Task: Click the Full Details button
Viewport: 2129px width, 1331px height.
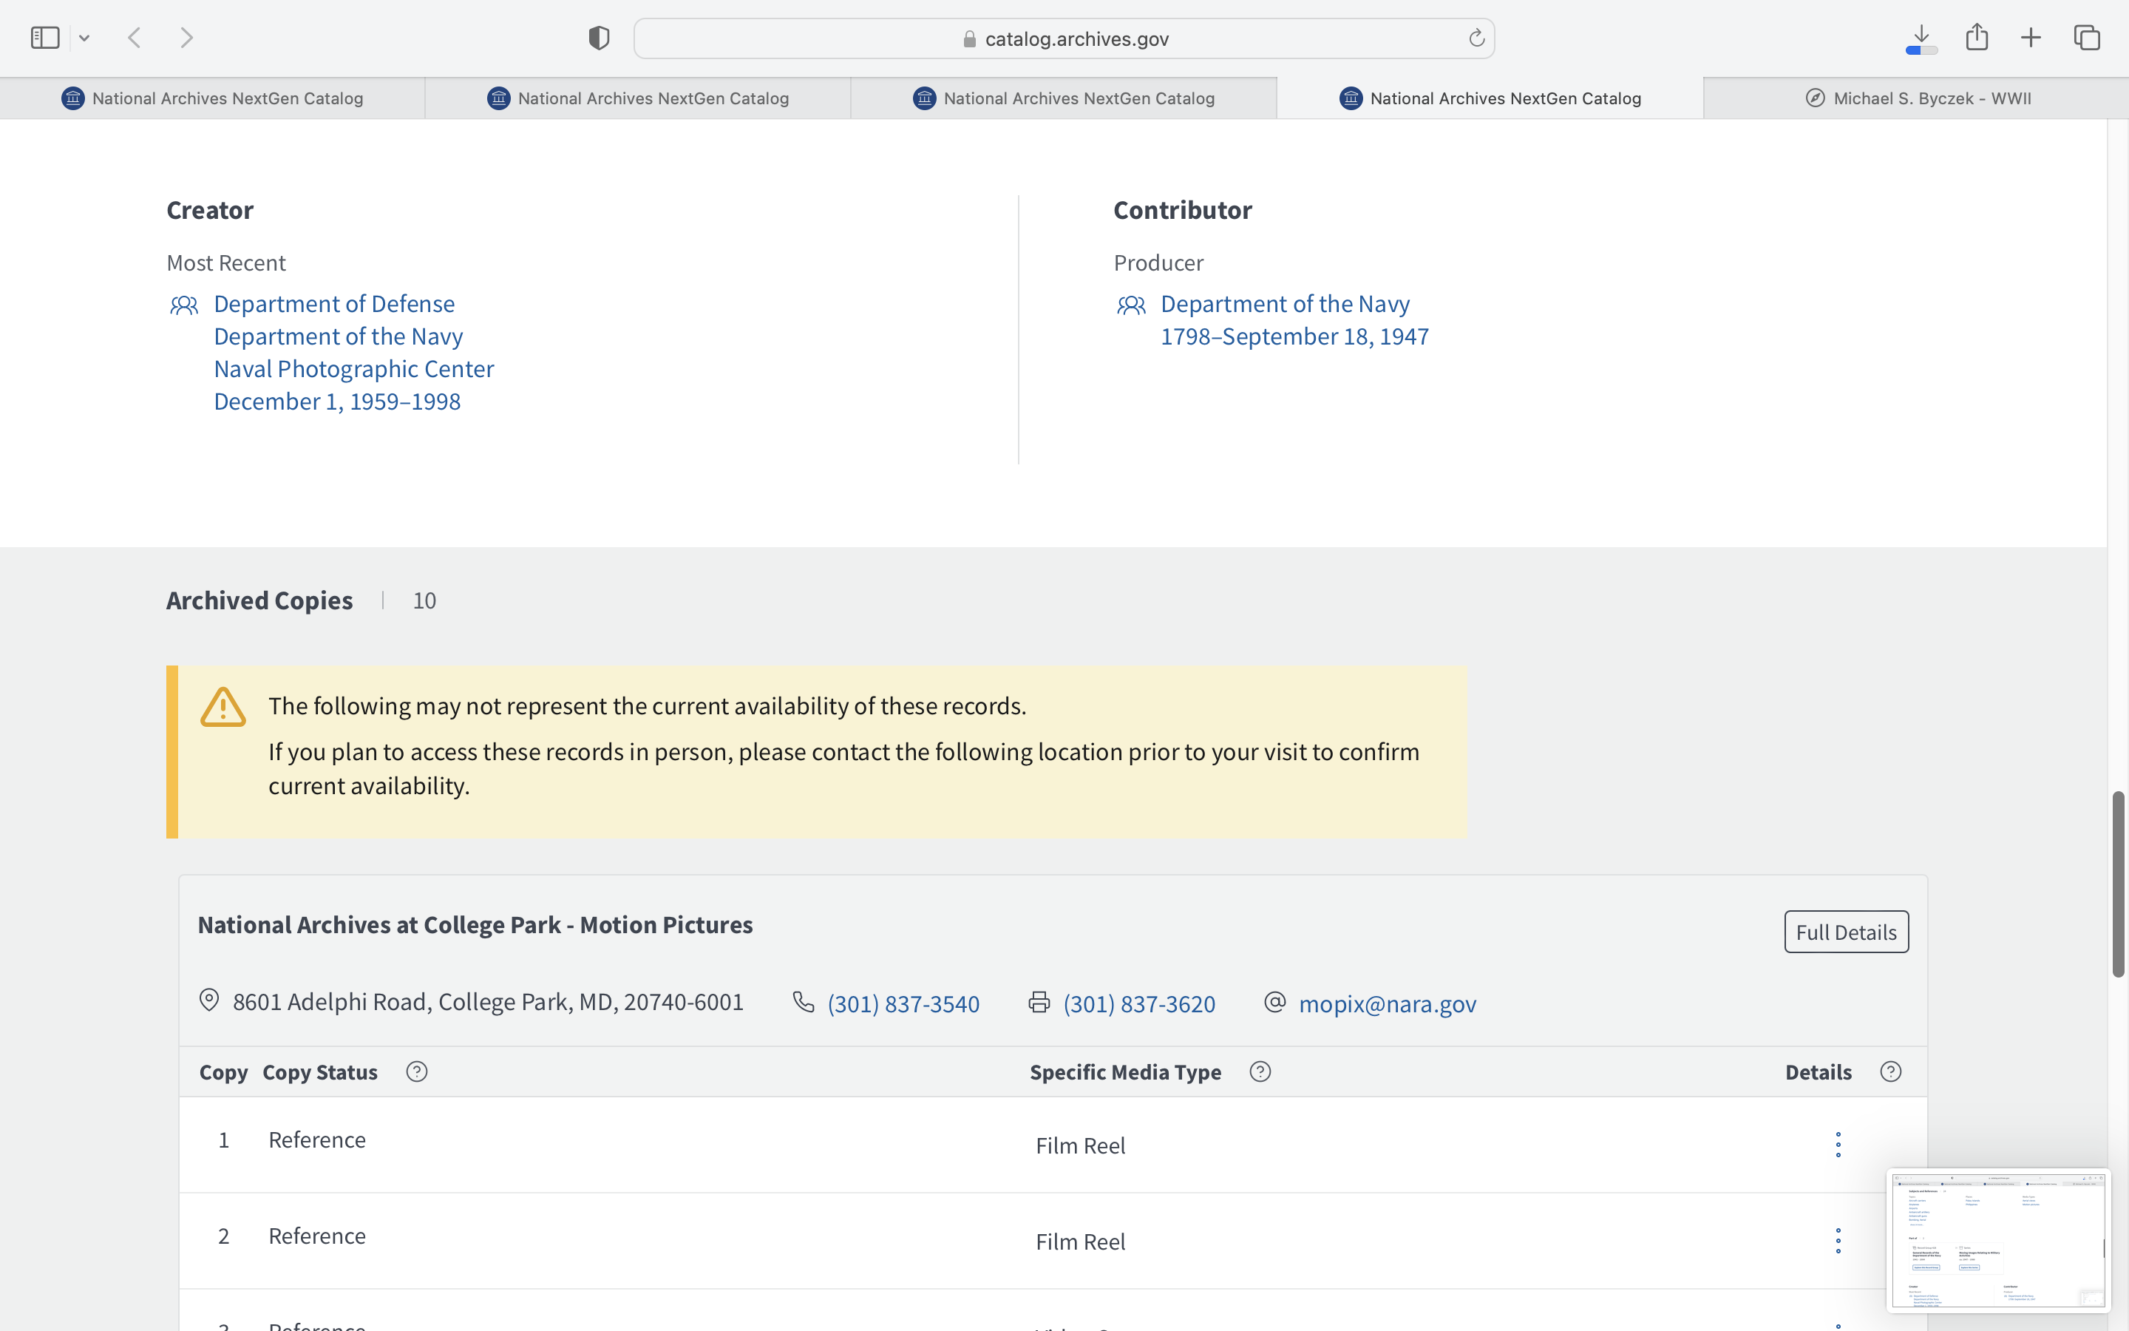Action: pyautogui.click(x=1846, y=932)
